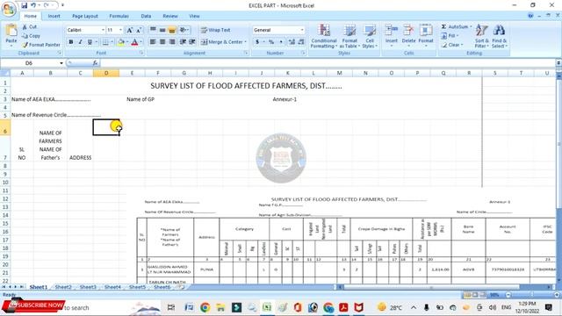Apply accounting number format
The image size is (562, 316).
point(257,42)
